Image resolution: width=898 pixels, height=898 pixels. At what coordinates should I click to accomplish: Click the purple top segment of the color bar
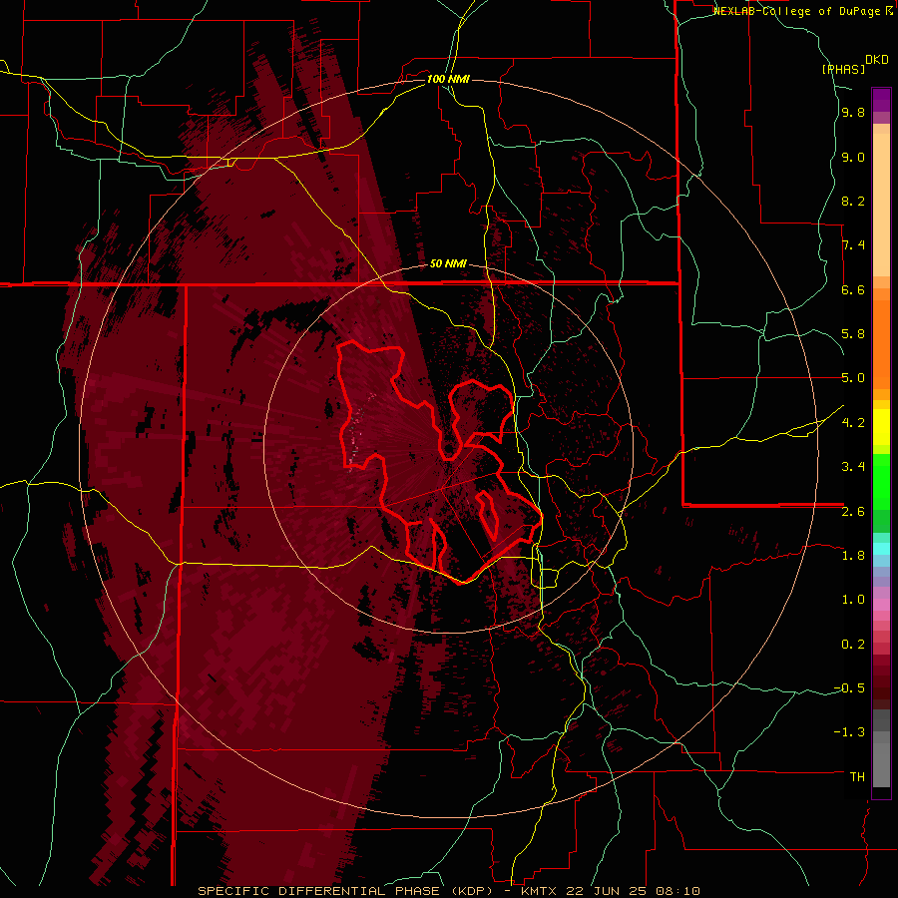[881, 100]
